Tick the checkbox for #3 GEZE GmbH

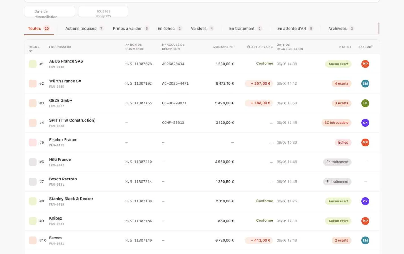[x=33, y=103]
